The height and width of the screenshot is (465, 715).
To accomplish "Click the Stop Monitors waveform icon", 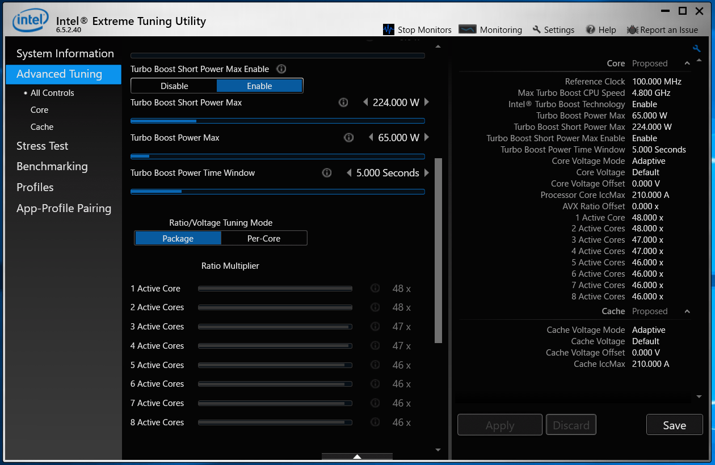I will pyautogui.click(x=389, y=29).
